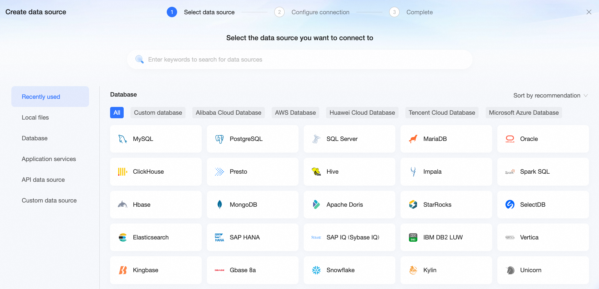The width and height of the screenshot is (599, 289).
Task: Open the Sort by recommendation dropdown
Action: pos(550,96)
